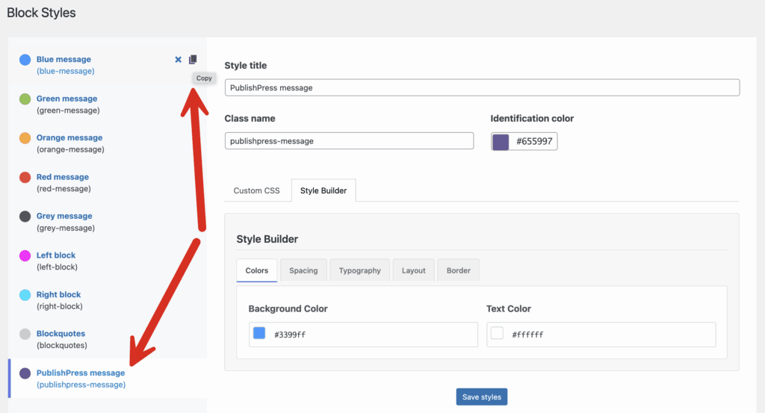765x413 pixels.
Task: Click the Block Styles page heading
Action: tap(42, 13)
